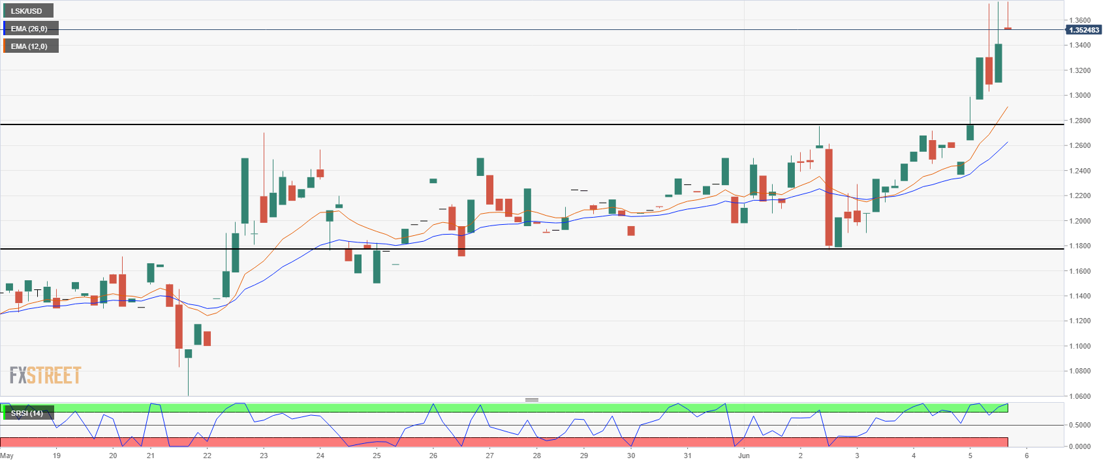Click the 23 date on time axis

tap(264, 456)
